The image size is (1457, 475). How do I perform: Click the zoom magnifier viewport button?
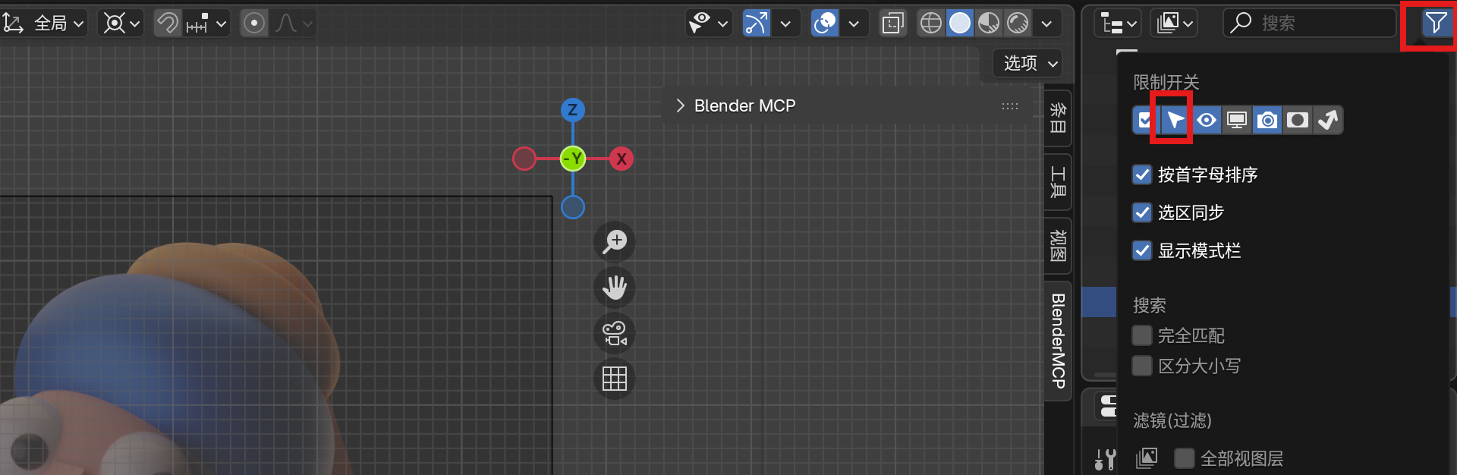pos(615,242)
